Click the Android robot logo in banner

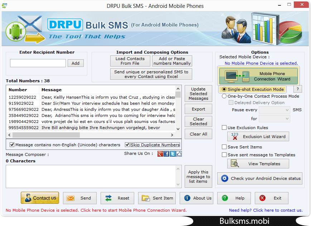[16, 32]
